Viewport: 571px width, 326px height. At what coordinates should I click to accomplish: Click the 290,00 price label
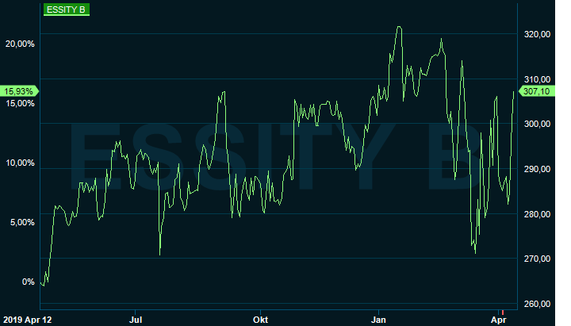tap(537, 169)
